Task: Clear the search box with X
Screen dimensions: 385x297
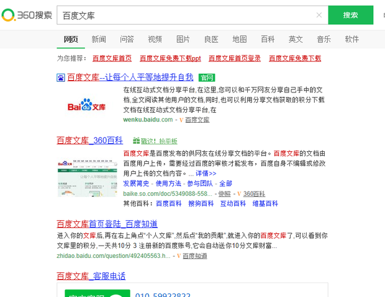Action: 319,16
